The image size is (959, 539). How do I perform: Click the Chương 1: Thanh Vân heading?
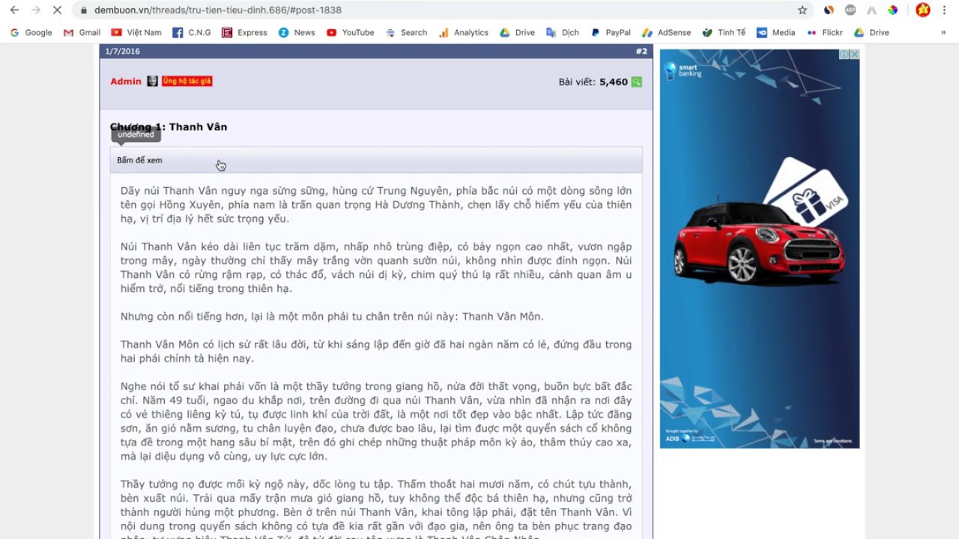[169, 127]
